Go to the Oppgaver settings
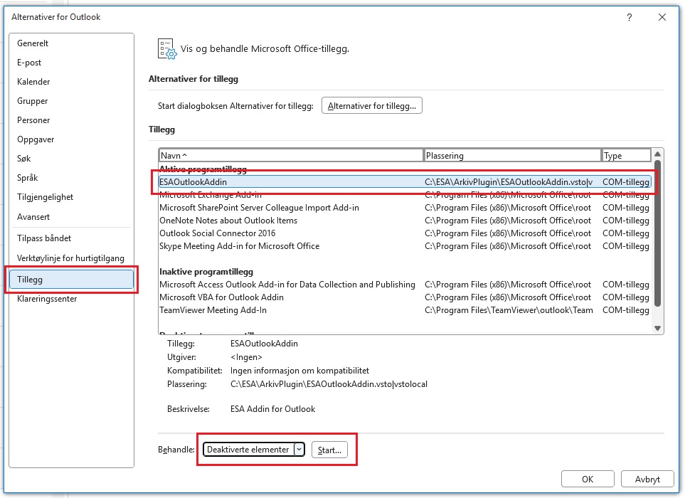This screenshot has width=685, height=498. (72, 139)
